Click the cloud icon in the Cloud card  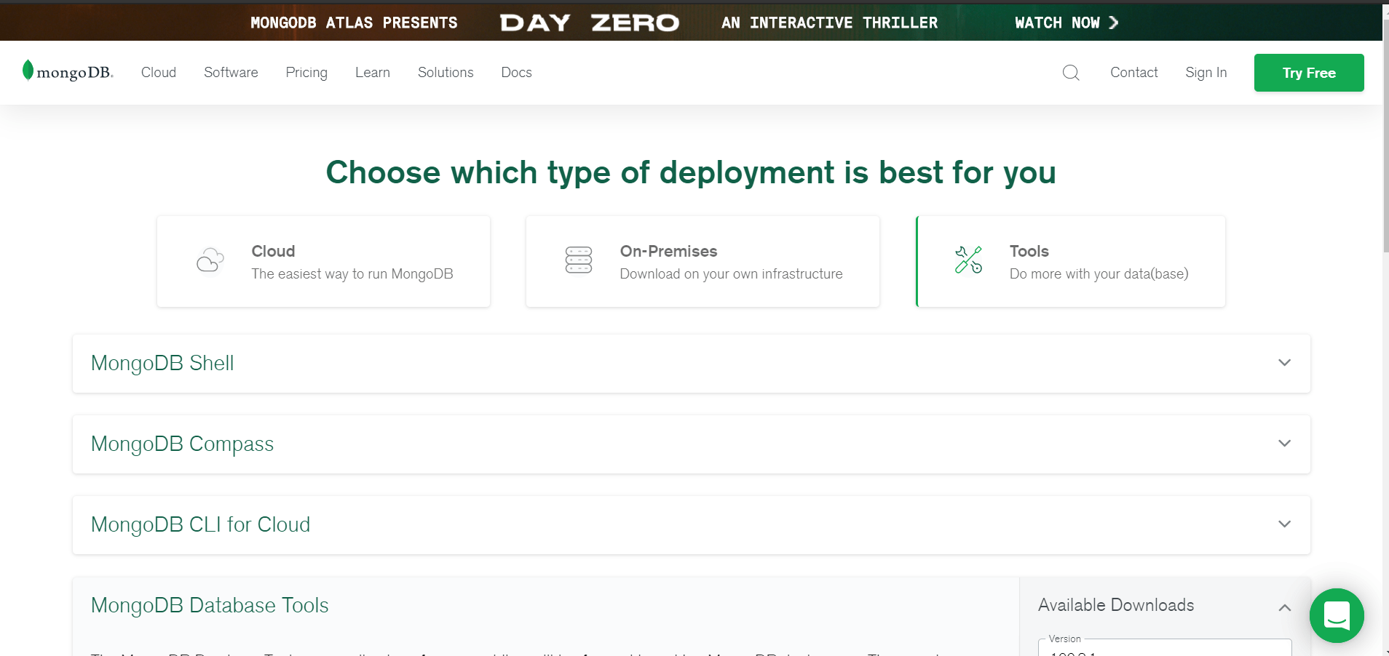pyautogui.click(x=210, y=260)
